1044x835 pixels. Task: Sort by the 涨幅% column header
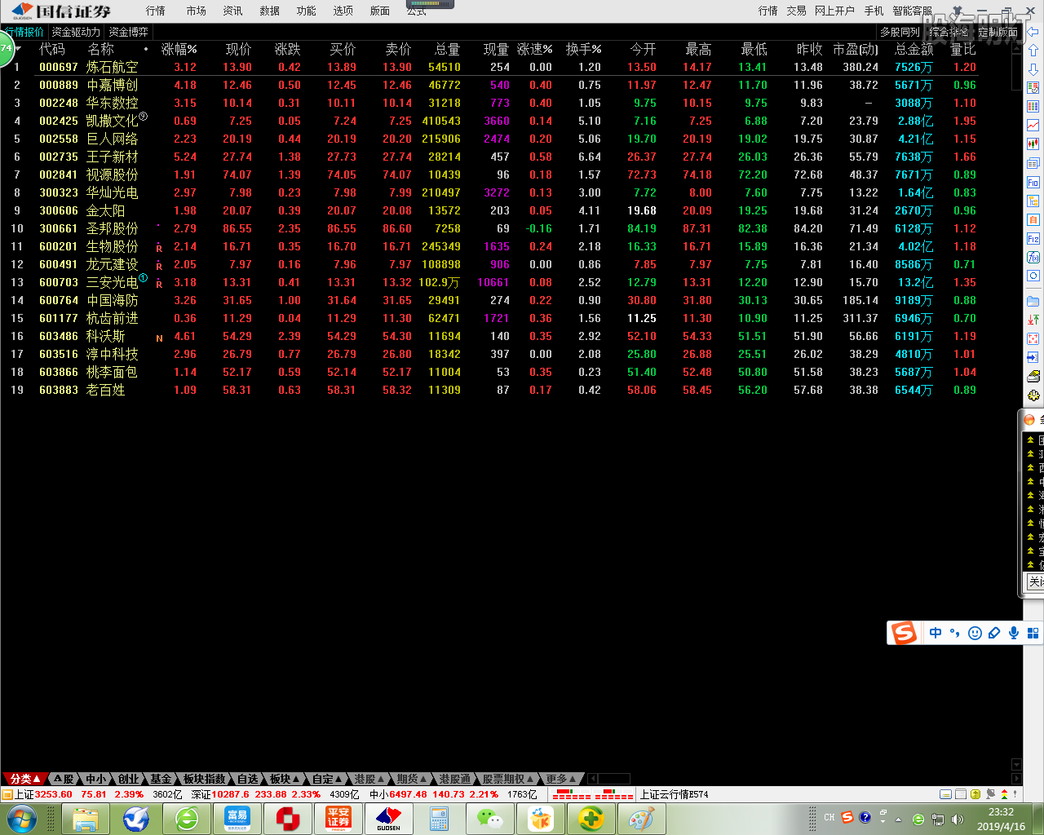pos(179,50)
